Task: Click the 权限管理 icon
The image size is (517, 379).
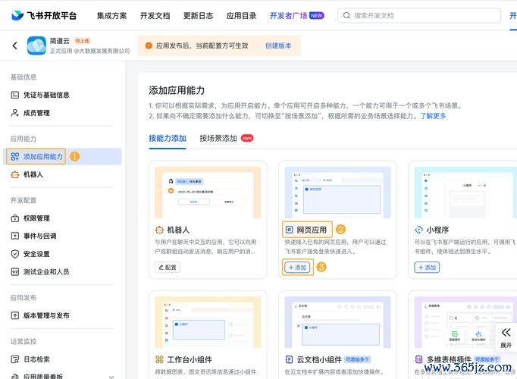Action: [x=15, y=218]
